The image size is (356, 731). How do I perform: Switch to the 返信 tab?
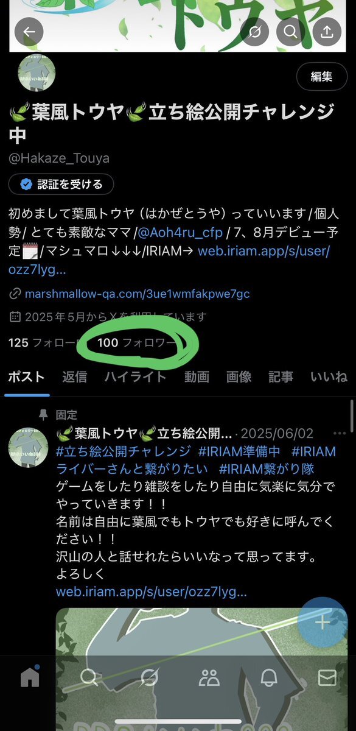[74, 376]
